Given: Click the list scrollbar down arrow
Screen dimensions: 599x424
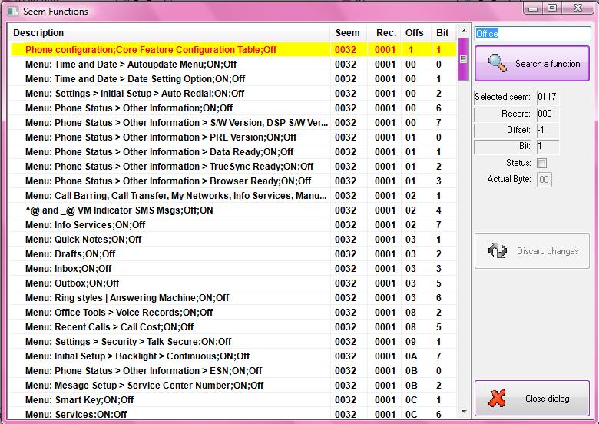Looking at the screenshot, I should tap(462, 412).
